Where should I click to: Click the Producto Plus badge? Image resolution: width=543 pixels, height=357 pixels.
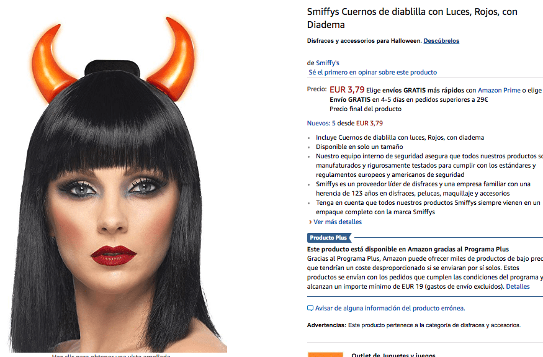point(329,238)
